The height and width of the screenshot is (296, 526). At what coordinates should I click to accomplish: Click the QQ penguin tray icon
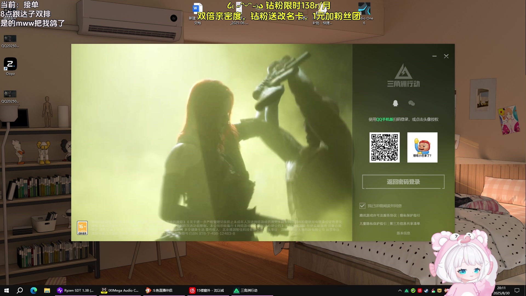[433, 291]
